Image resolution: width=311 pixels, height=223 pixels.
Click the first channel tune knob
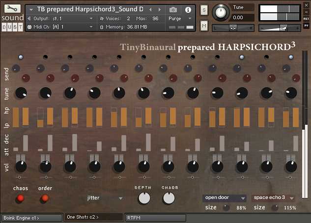pos(21,93)
